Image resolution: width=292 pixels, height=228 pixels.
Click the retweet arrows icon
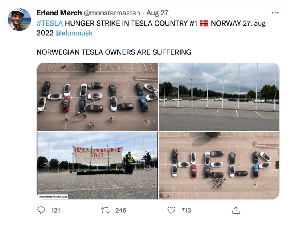tap(105, 210)
